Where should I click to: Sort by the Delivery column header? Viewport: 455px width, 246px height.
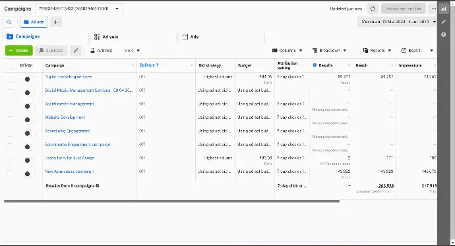click(x=149, y=65)
